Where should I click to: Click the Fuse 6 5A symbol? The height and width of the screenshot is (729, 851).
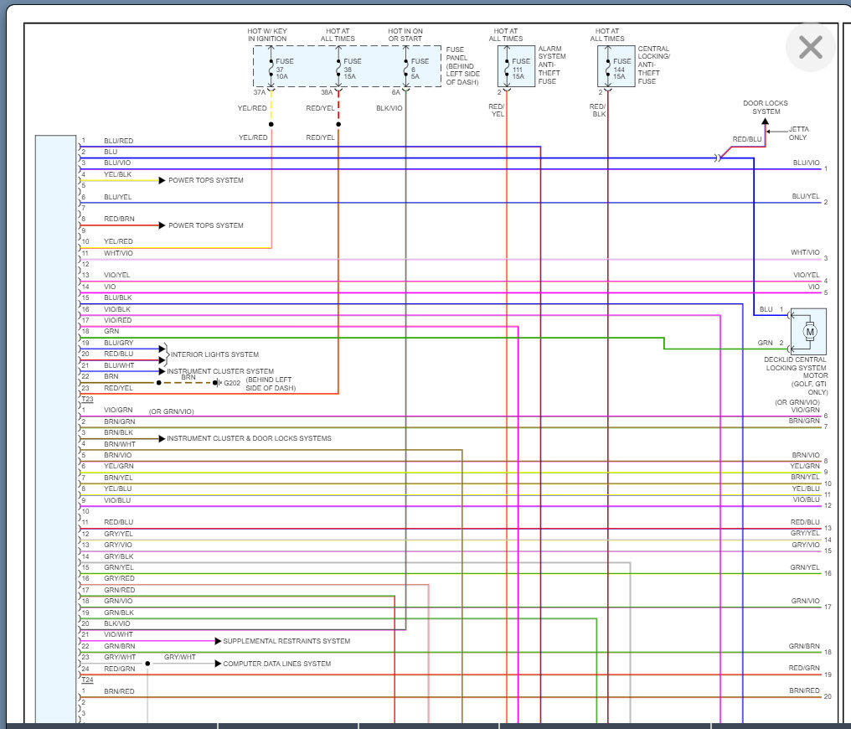pyautogui.click(x=406, y=69)
